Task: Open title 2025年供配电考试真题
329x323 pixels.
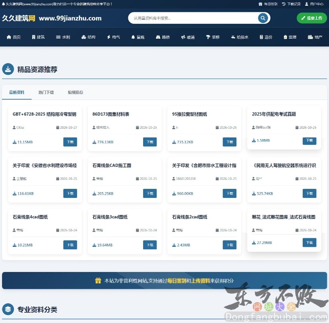Action: tap(274, 114)
